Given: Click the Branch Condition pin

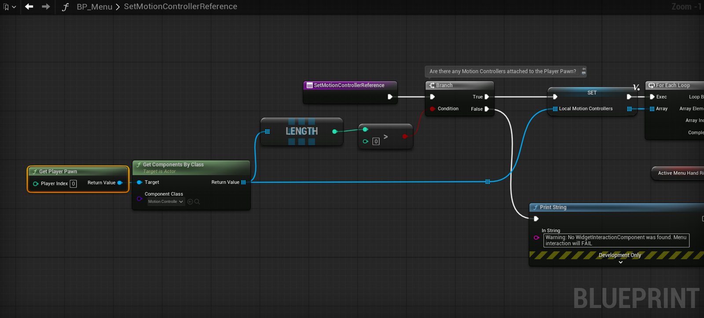Looking at the screenshot, I should 433,108.
